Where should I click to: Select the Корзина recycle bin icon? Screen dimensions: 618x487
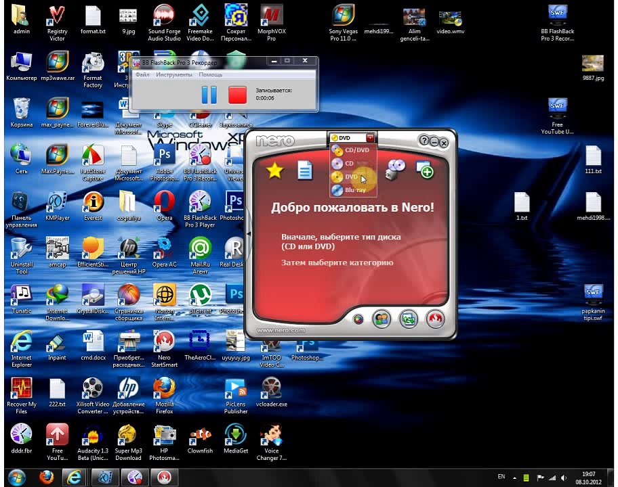click(x=21, y=112)
